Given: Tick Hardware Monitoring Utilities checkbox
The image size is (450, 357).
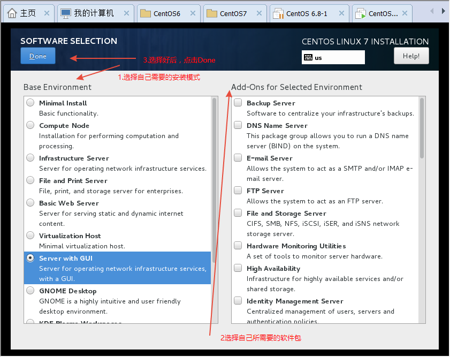Looking at the screenshot, I should click(x=238, y=245).
